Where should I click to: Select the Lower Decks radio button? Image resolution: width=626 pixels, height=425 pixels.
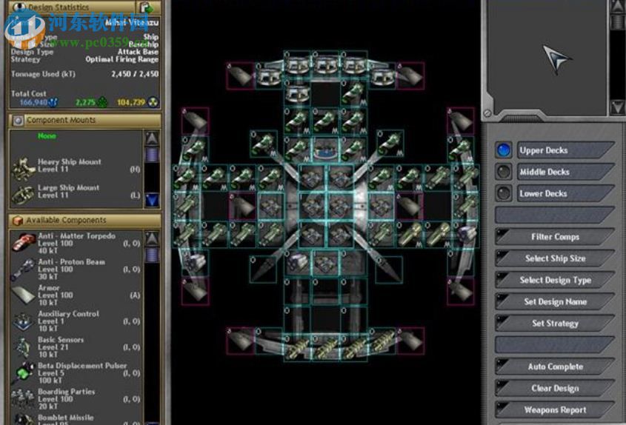point(504,193)
